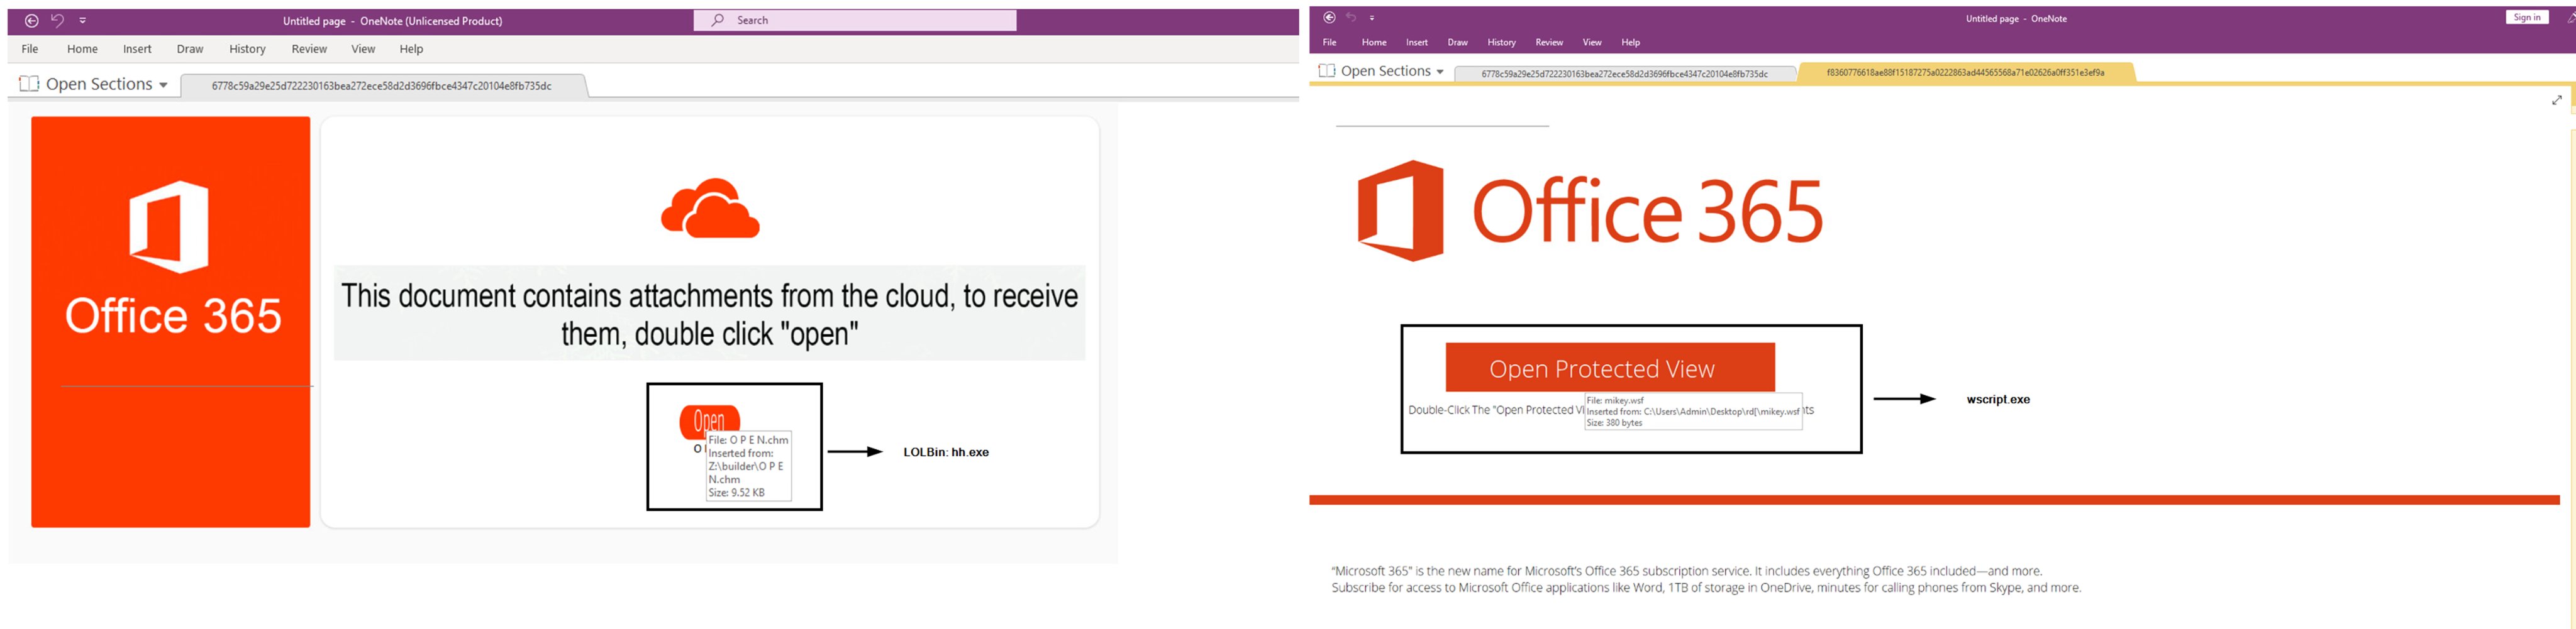The height and width of the screenshot is (629, 2576).
Task: Open the Help tab in the right OneNote window
Action: pos(1631,42)
